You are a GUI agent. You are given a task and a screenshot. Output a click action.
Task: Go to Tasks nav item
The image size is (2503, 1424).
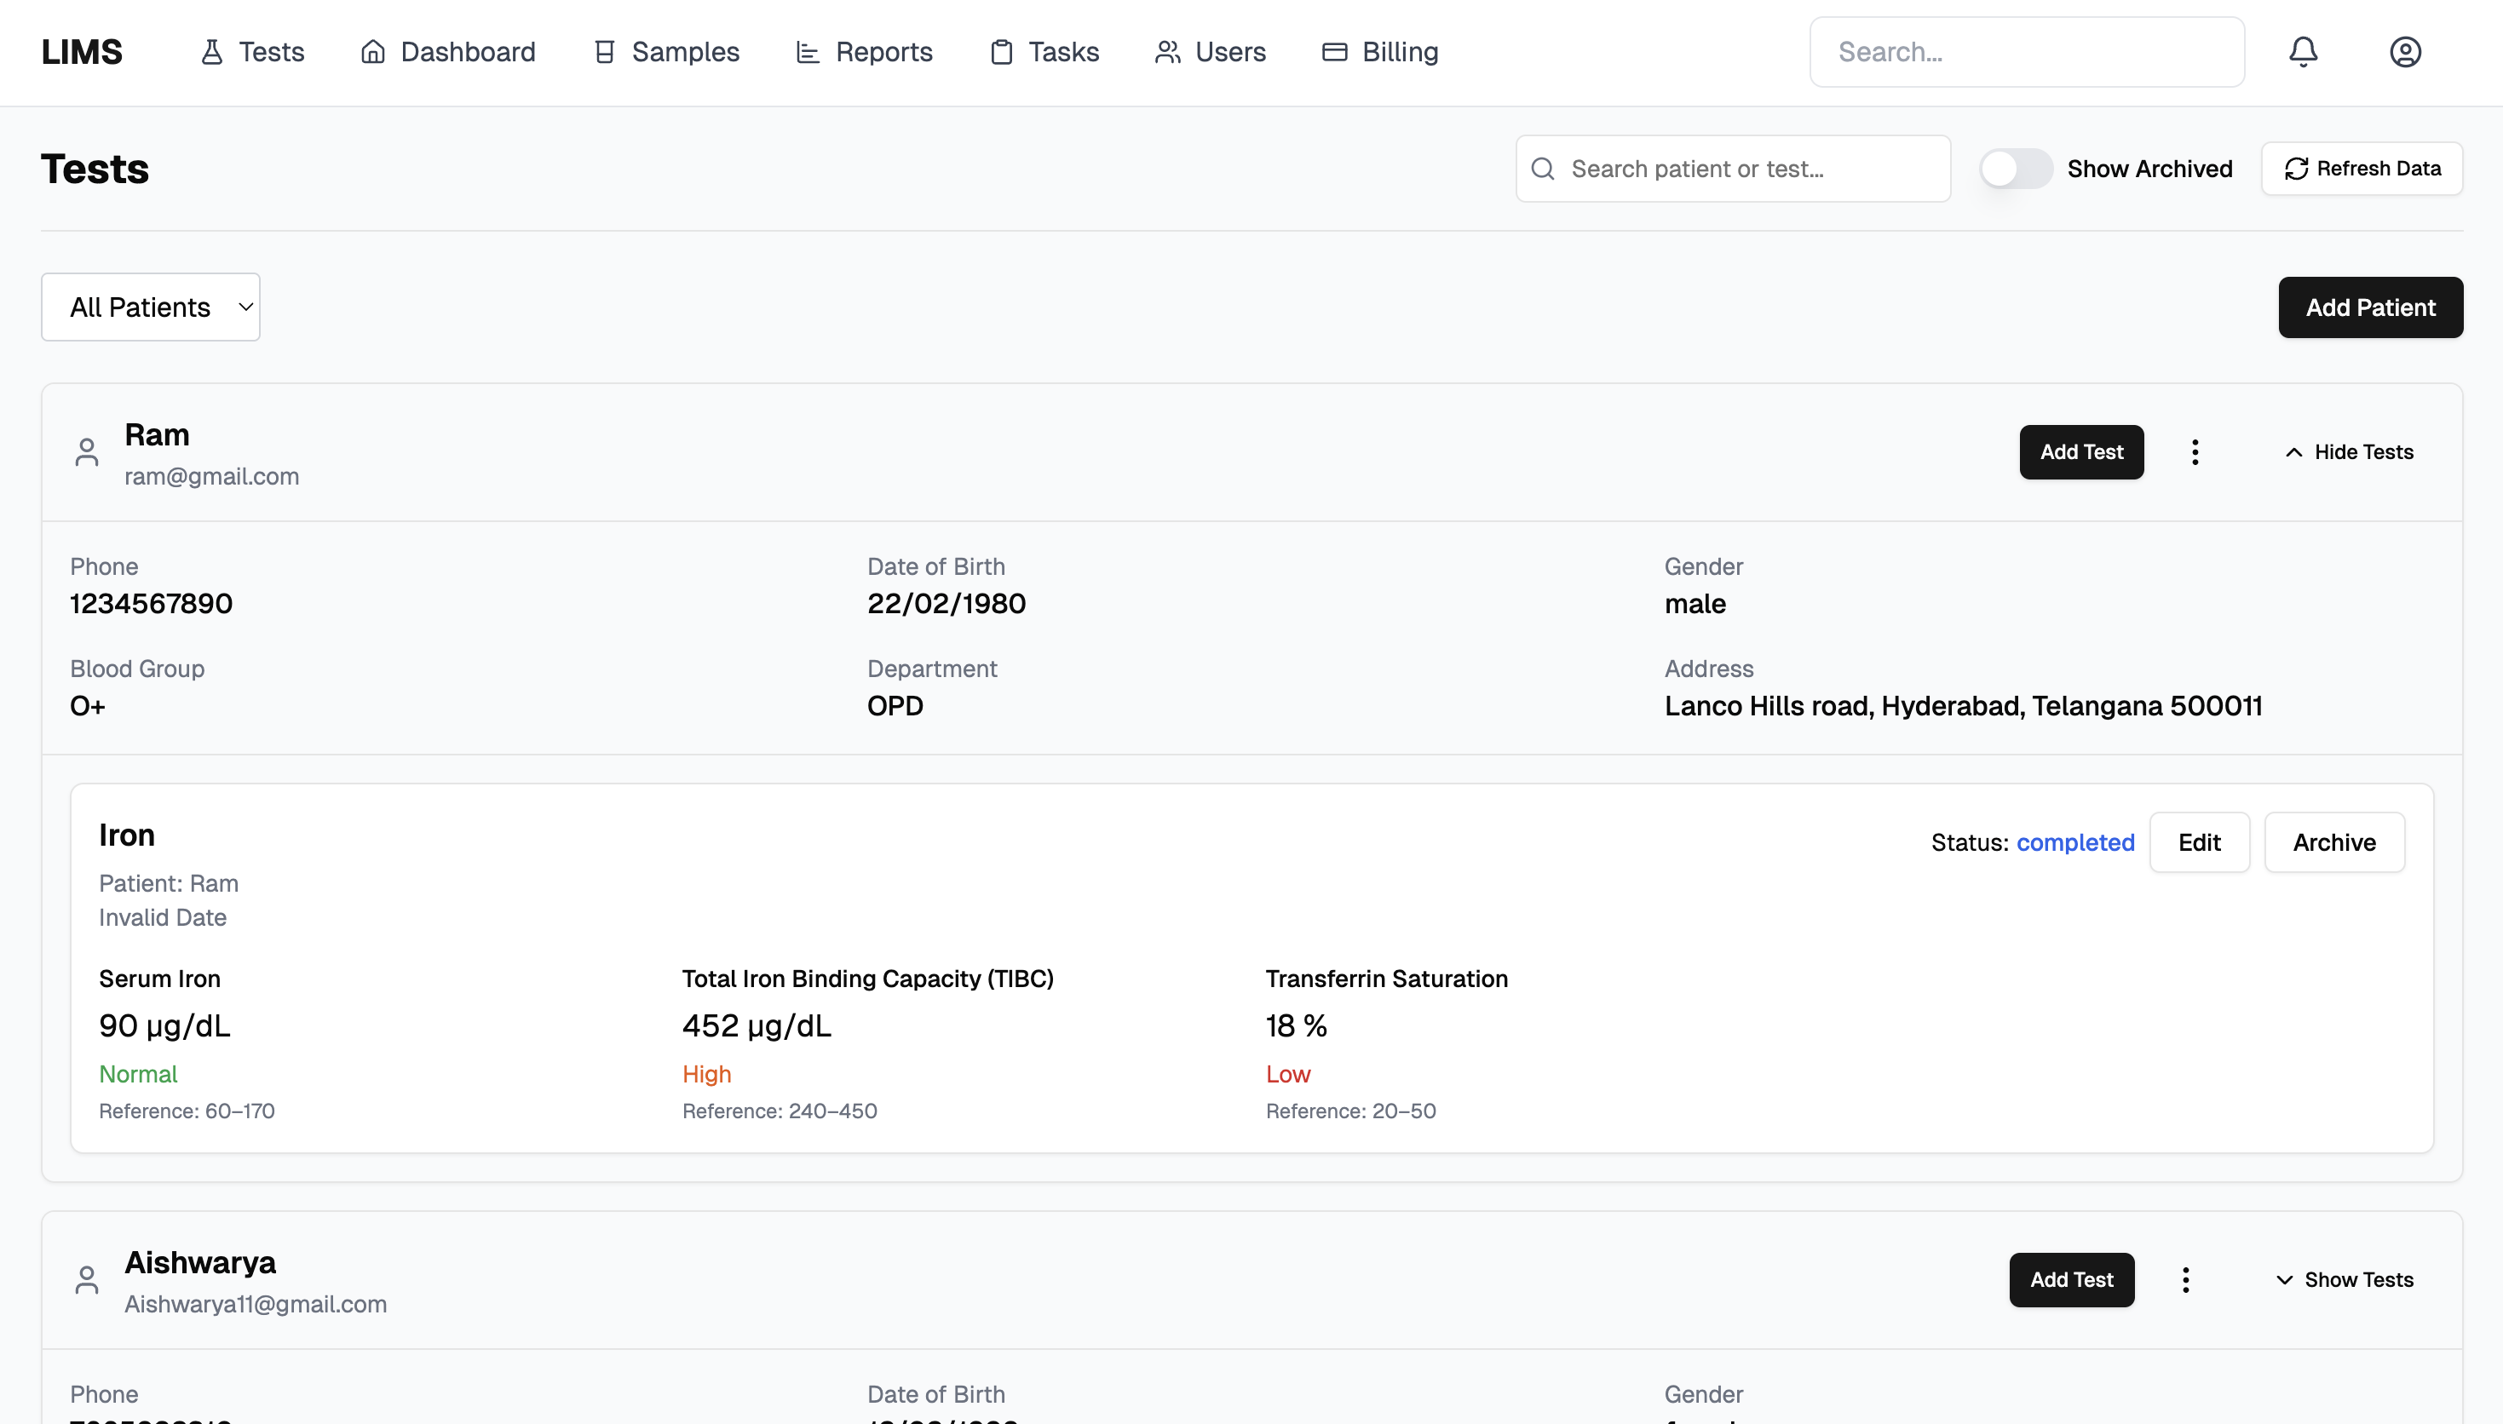[1044, 52]
